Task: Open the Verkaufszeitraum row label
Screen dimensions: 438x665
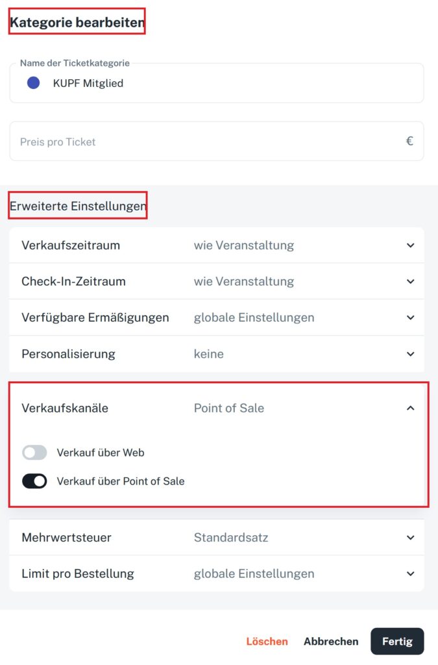Action: [x=71, y=245]
